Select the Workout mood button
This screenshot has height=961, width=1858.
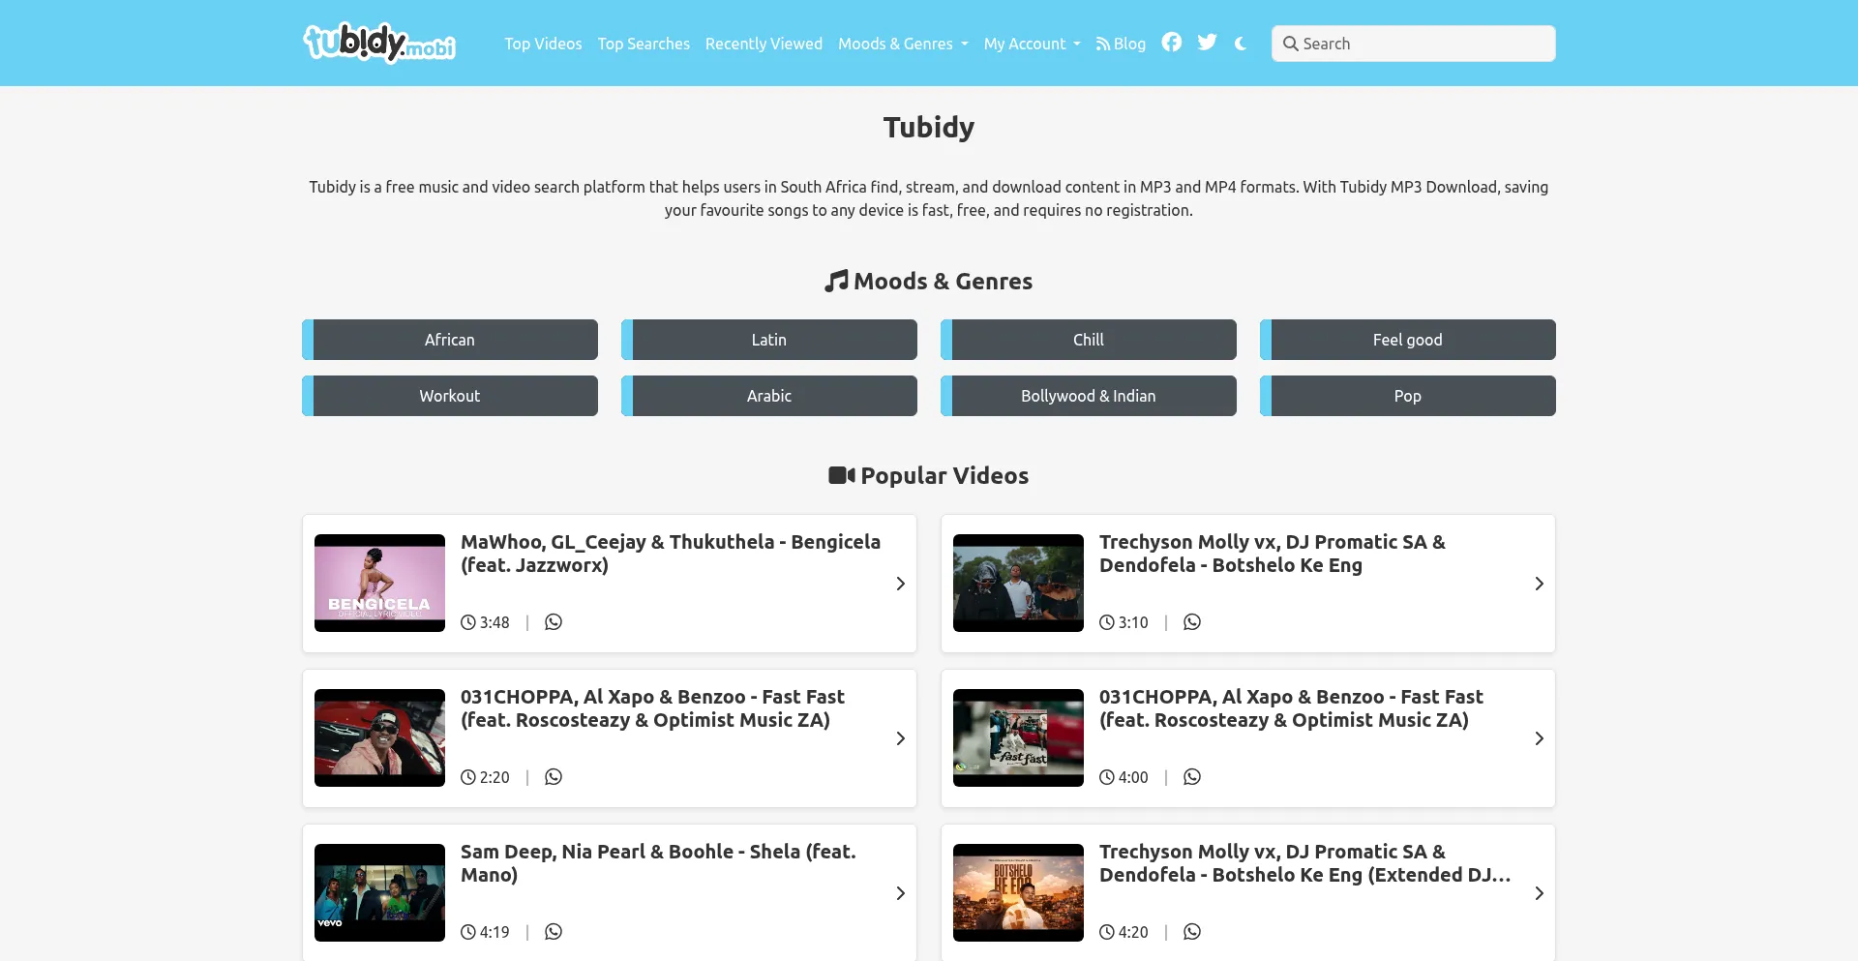[450, 396]
